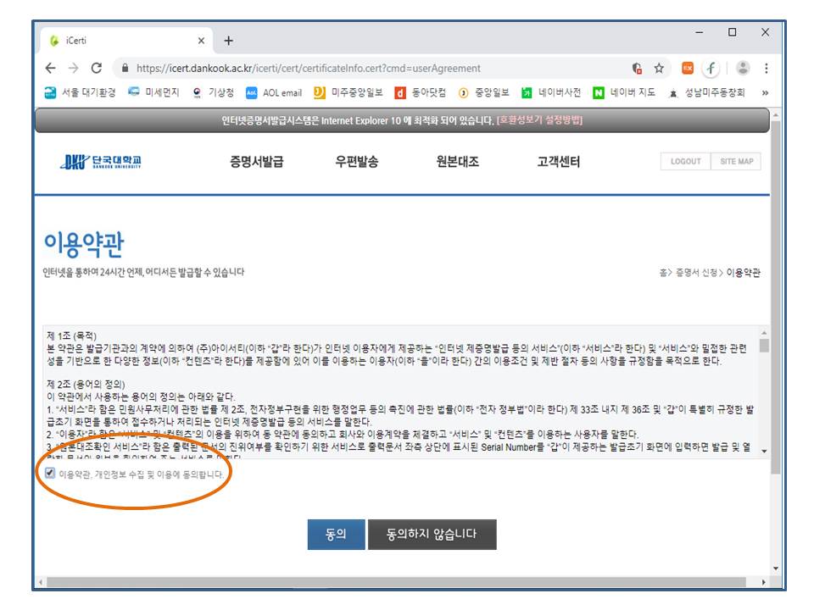Select 원본대조 in navigation

[x=458, y=162]
